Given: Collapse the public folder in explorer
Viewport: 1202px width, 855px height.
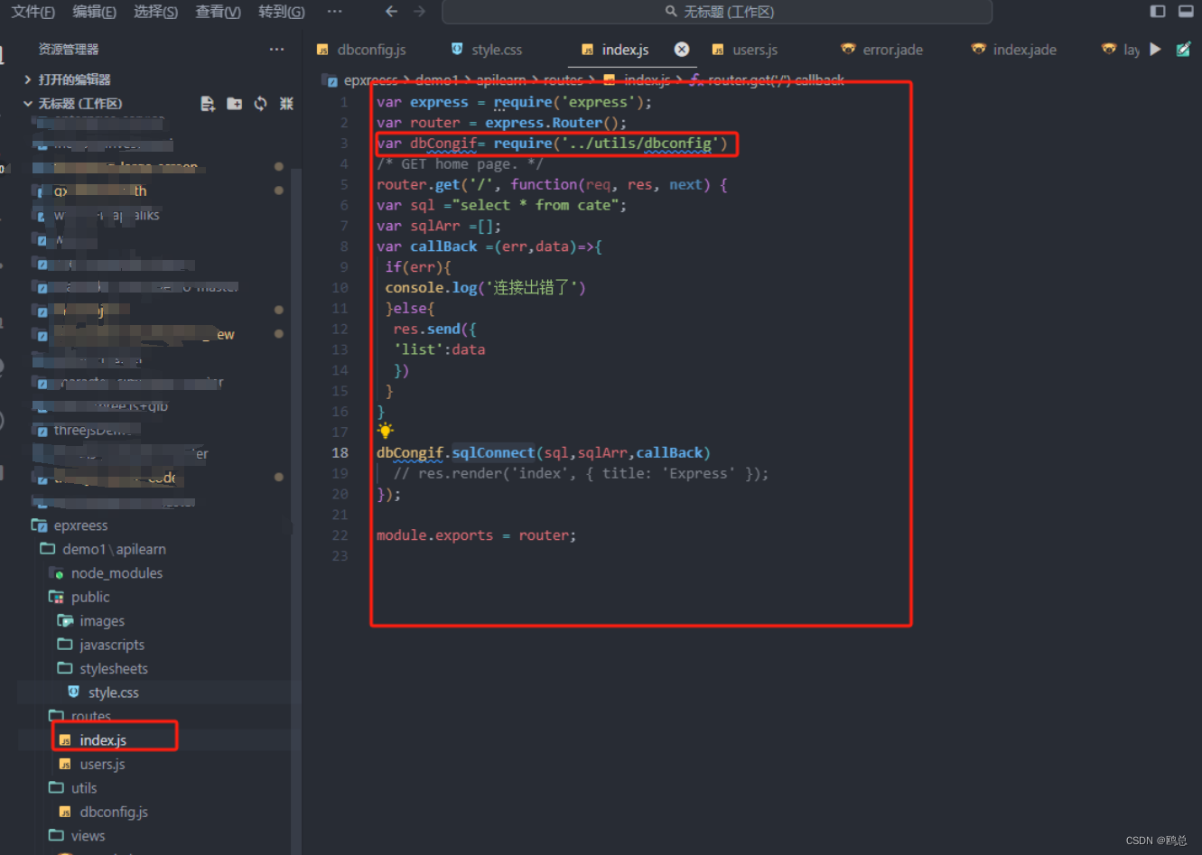Looking at the screenshot, I should pos(90,597).
